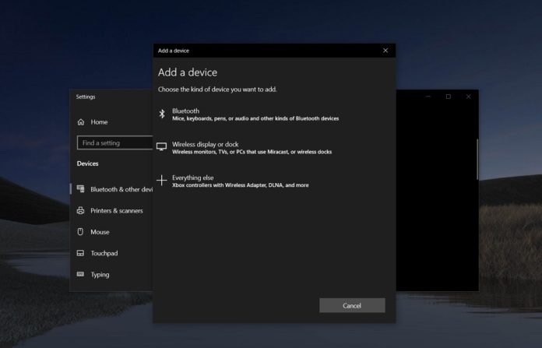Click the Touchpad icon in the sidebar

click(x=81, y=253)
